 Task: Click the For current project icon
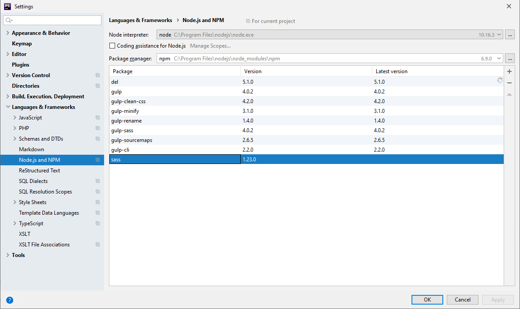tap(248, 21)
